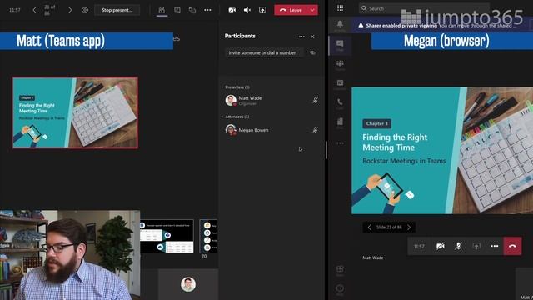Select the agenda table slide thumbnail
Image resolution: width=533 pixels, height=300 pixels.
tap(167, 237)
